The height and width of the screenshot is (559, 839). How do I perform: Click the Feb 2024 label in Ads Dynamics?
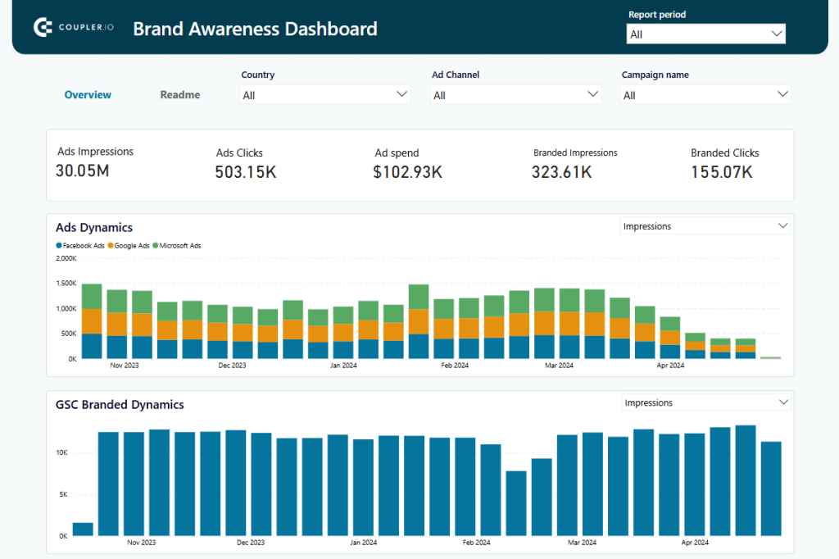click(x=455, y=366)
